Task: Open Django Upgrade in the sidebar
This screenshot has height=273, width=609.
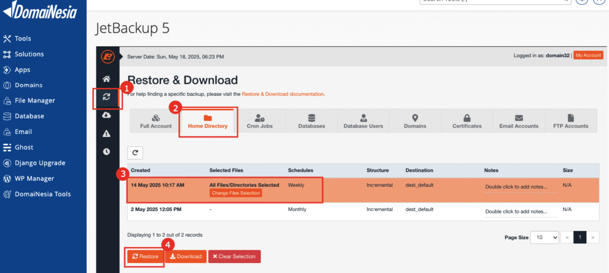Action: [x=34, y=163]
